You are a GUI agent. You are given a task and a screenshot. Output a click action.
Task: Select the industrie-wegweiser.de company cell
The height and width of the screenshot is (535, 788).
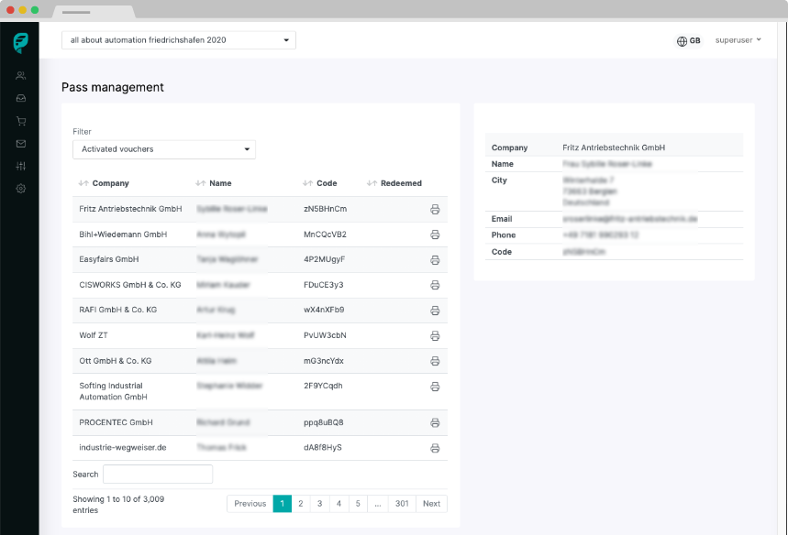123,448
